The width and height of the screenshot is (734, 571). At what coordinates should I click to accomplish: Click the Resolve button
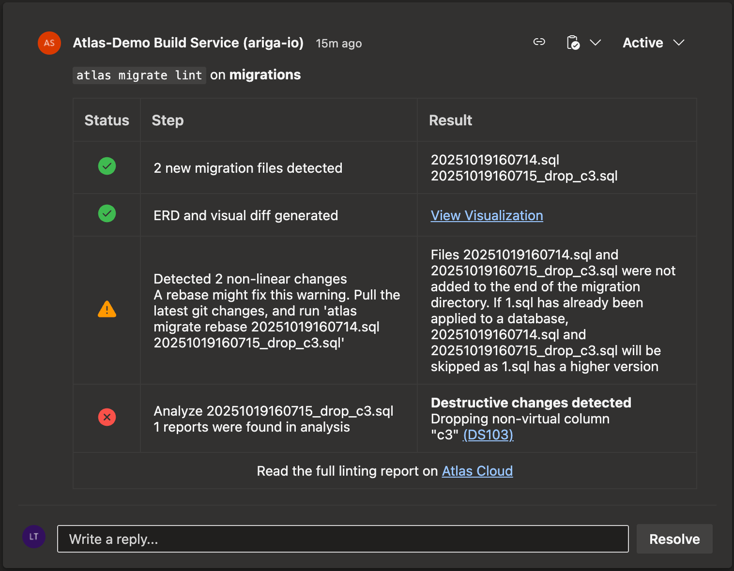pyautogui.click(x=674, y=539)
